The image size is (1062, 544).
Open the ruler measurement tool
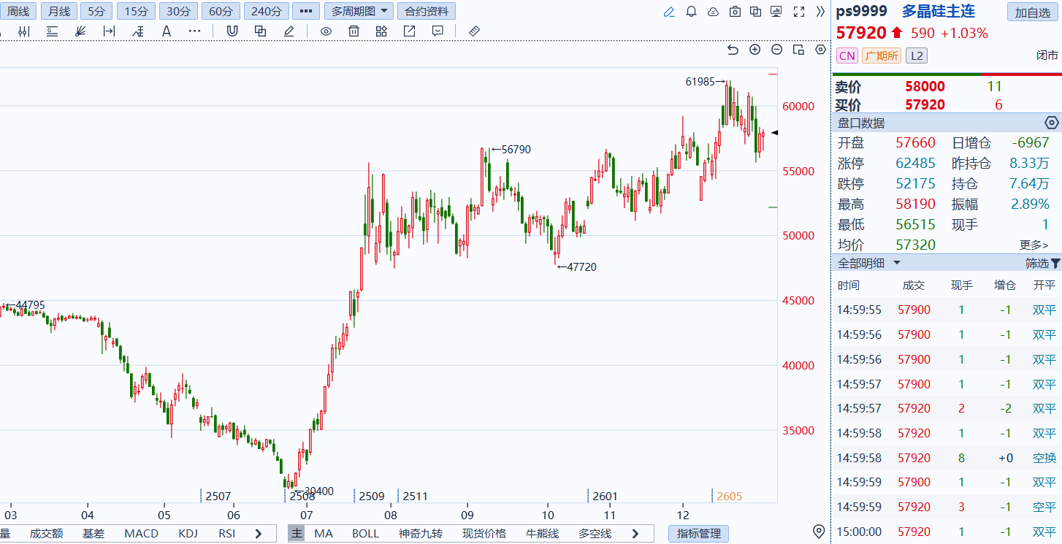pos(473,31)
